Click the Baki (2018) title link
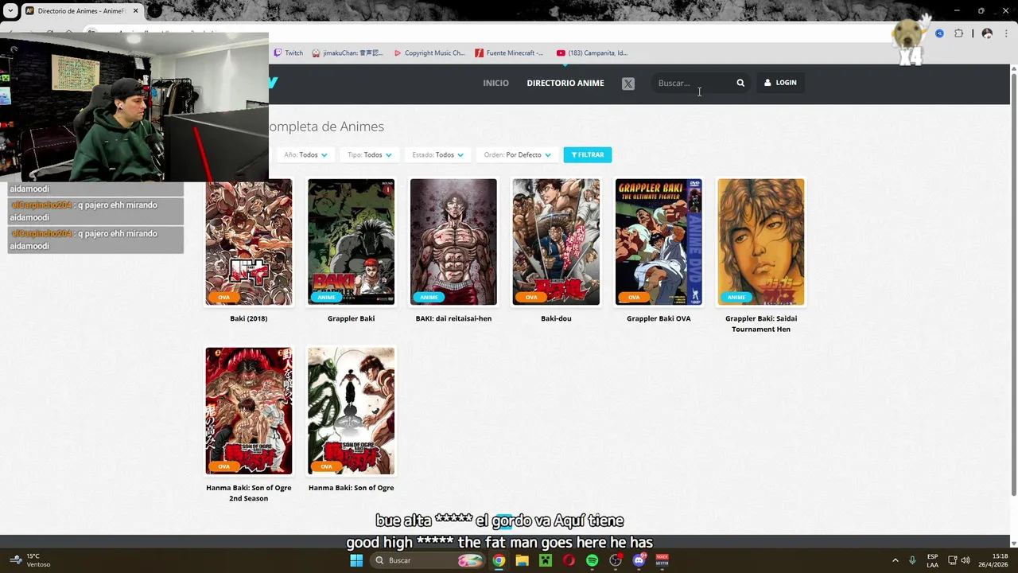 pos(249,318)
